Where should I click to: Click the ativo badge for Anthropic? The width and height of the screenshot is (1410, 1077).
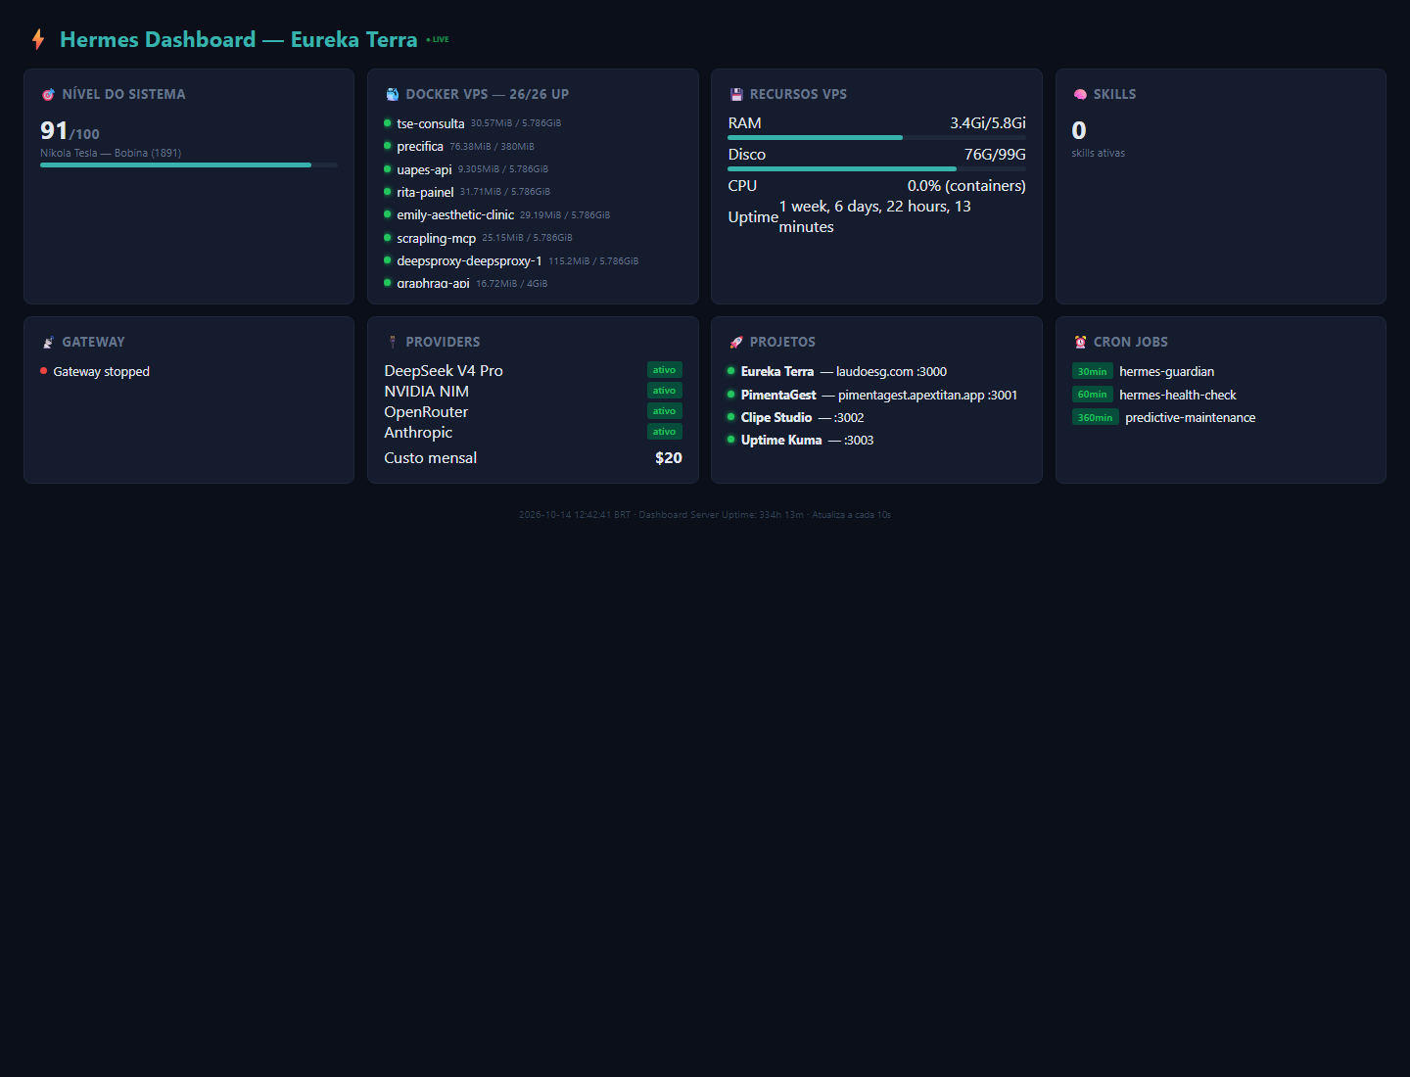click(665, 432)
